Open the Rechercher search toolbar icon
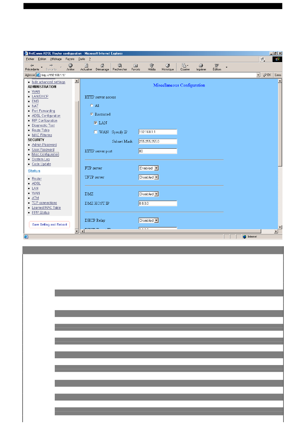This screenshot has height=448, width=306. (x=120, y=65)
